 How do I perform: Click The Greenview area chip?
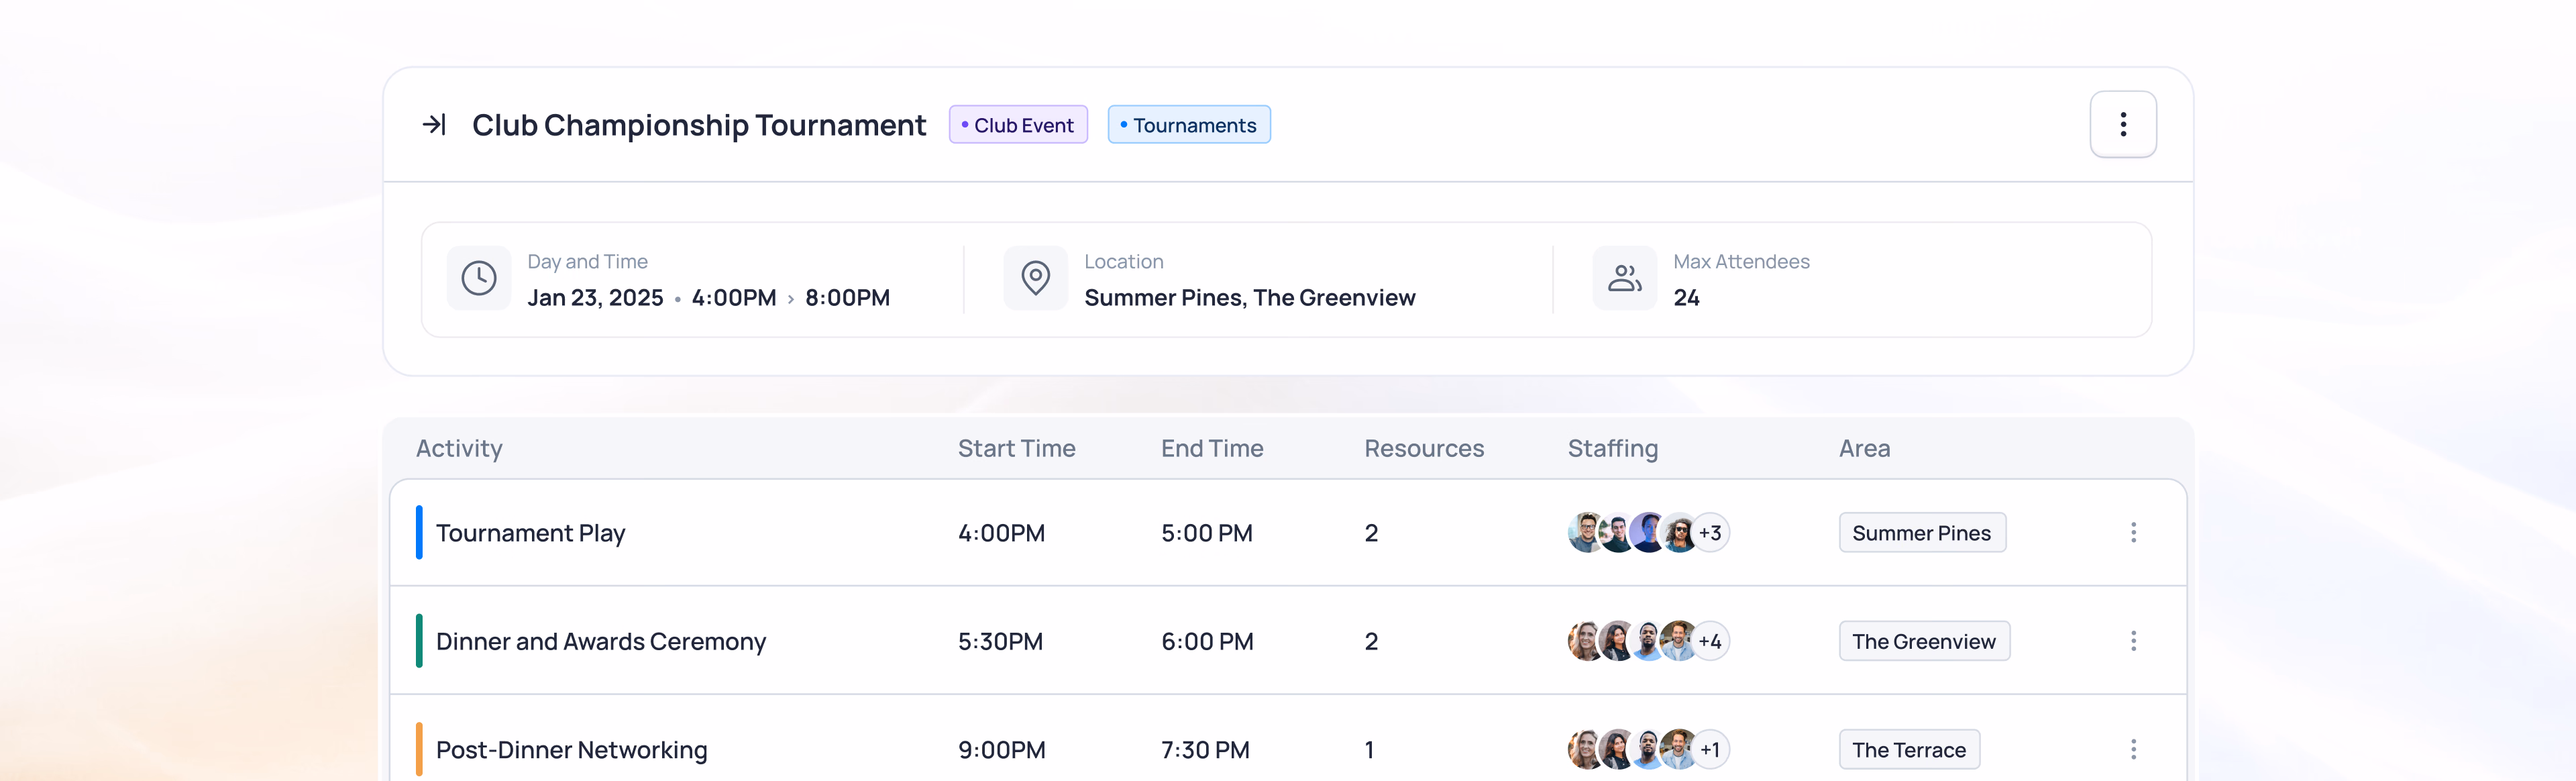[1924, 641]
